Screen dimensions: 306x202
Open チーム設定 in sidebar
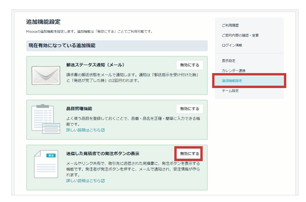point(230,91)
